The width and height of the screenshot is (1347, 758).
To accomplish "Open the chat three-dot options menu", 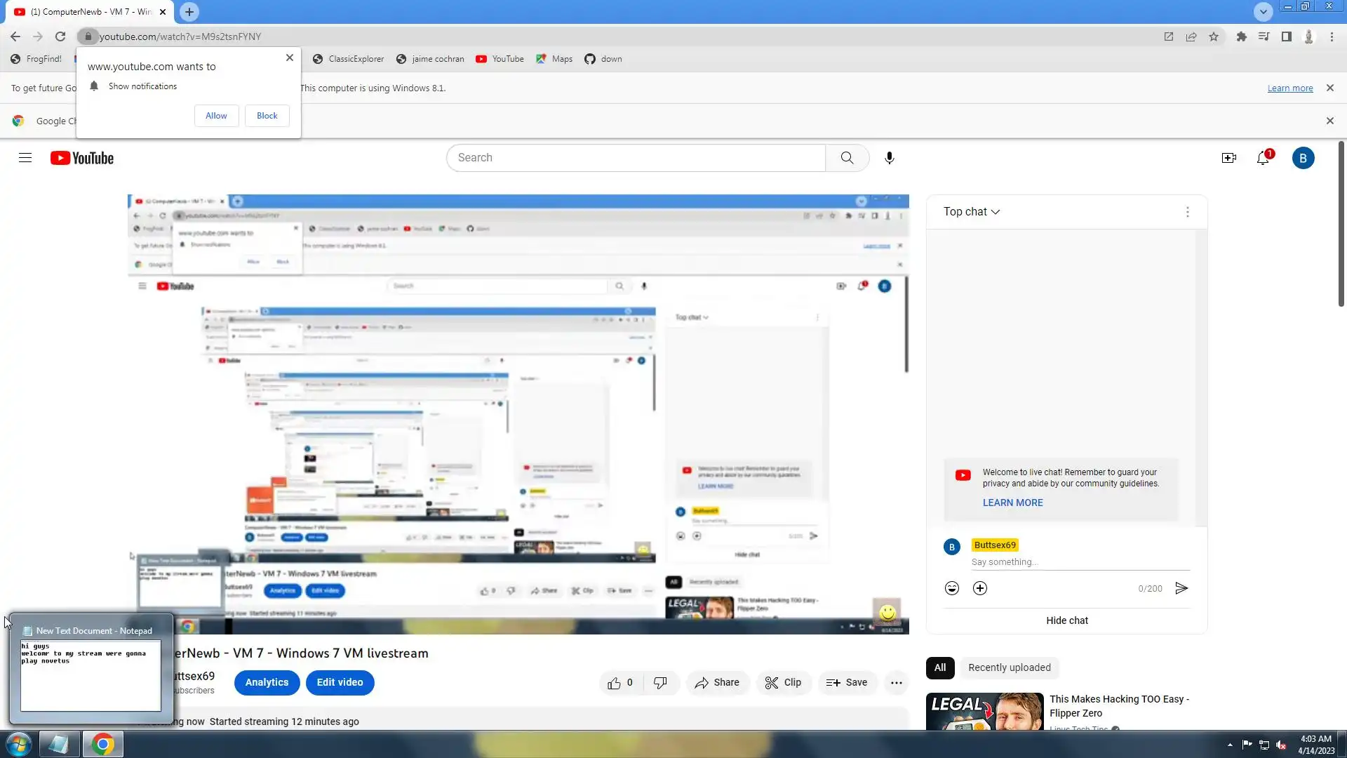I will click(1187, 212).
